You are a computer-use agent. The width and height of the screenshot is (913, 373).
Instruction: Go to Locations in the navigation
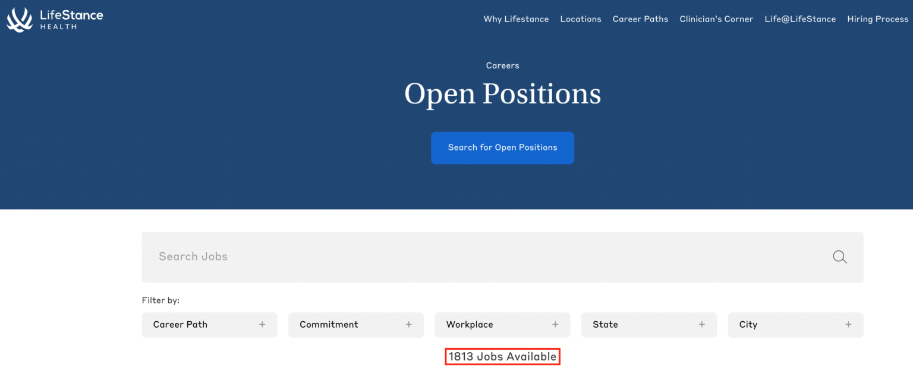581,19
